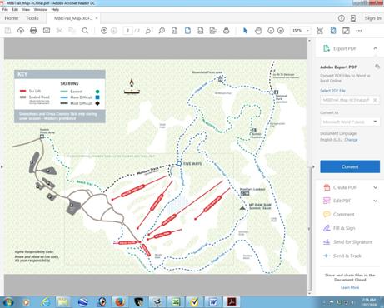Image resolution: width=384 pixels, height=308 pixels.
Task: Click the document vertical scrollbar
Action: pos(309,166)
